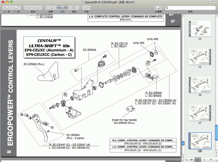Viewport: 218px width, 162px height.
Task: Click 'R: EC-CE447 (C) - EC-CE547 (A)' text
Action: pyautogui.click(x=69, y=145)
